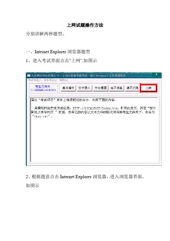This screenshot has height=241, width=170.
Task: Open the 服务项目 menu
Action: [50, 80]
